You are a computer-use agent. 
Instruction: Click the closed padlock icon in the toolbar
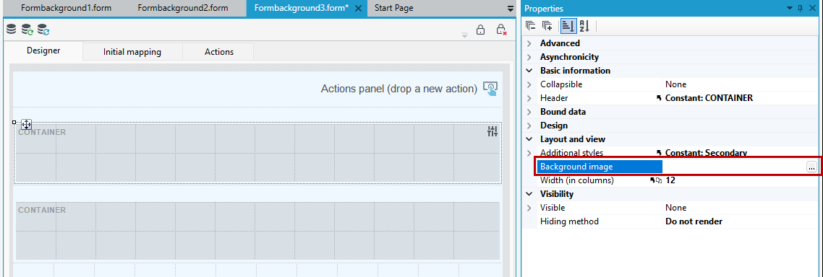point(480,30)
